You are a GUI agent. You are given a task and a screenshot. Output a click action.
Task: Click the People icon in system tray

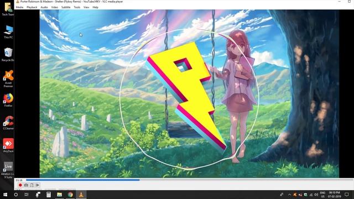coord(282,195)
